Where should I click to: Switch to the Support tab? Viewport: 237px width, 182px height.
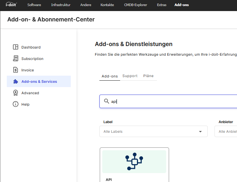[130, 76]
